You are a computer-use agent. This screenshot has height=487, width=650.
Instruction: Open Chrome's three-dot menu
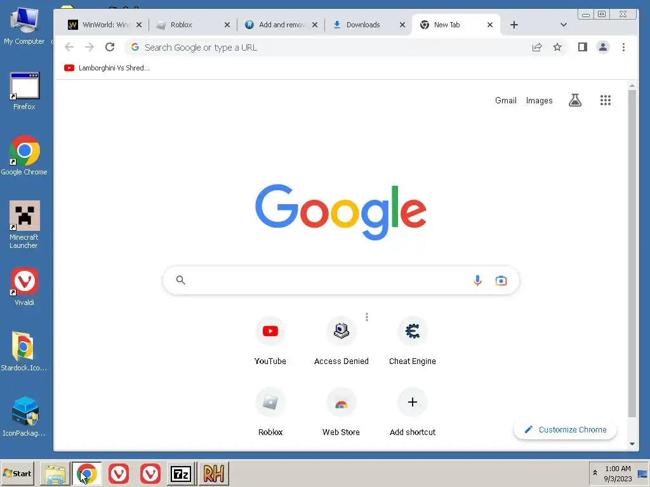(623, 47)
